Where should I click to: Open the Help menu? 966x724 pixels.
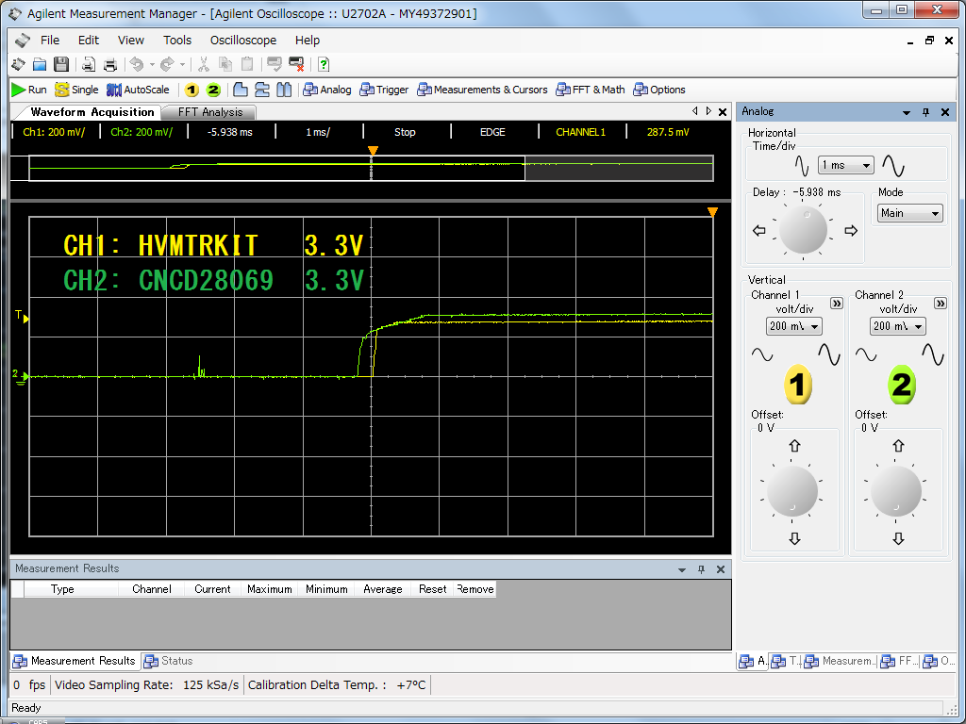tap(307, 40)
